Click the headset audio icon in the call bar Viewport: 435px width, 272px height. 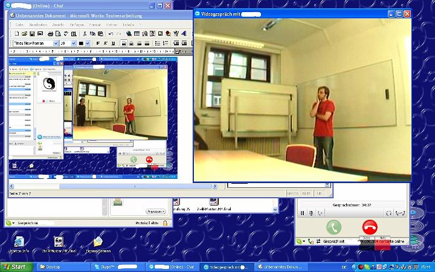388,213
